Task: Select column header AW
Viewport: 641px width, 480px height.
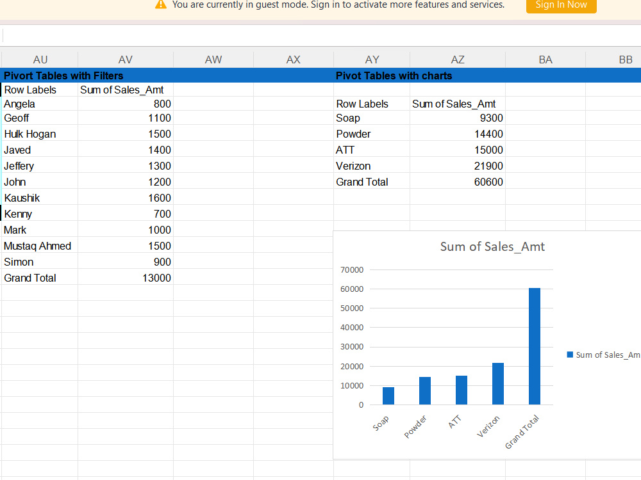Action: click(213, 60)
